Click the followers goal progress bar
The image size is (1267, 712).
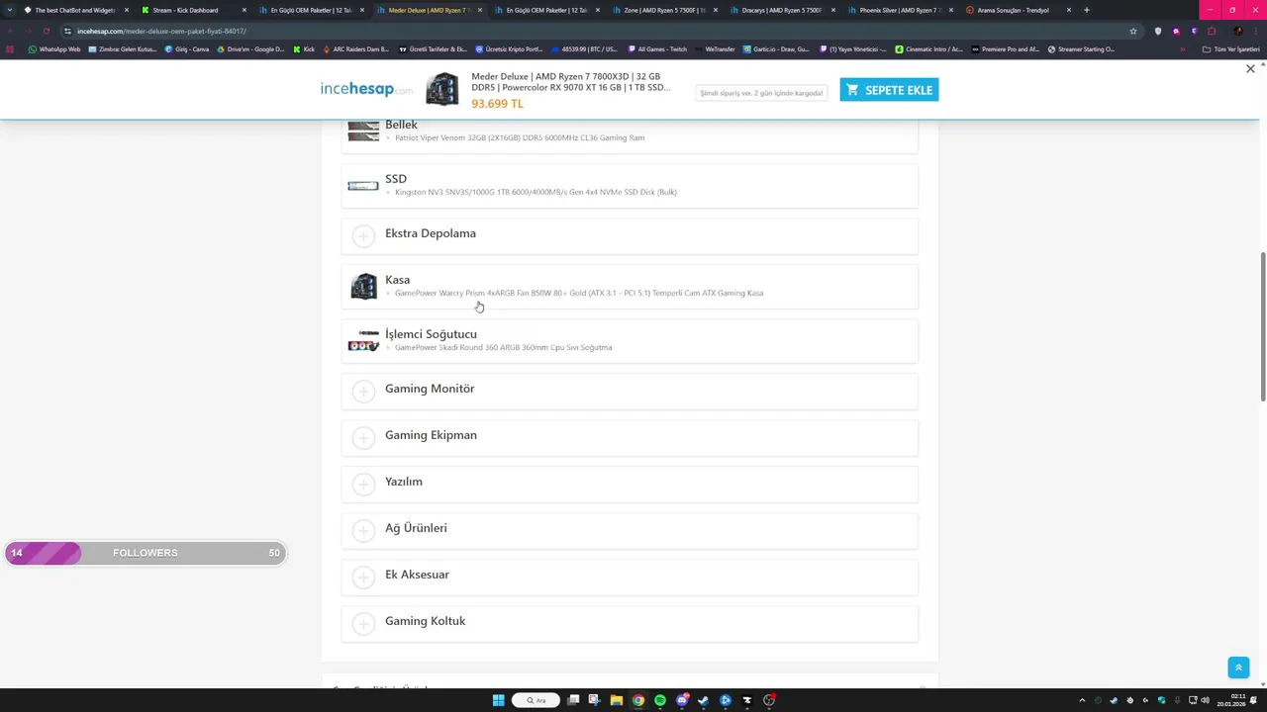coord(146,553)
